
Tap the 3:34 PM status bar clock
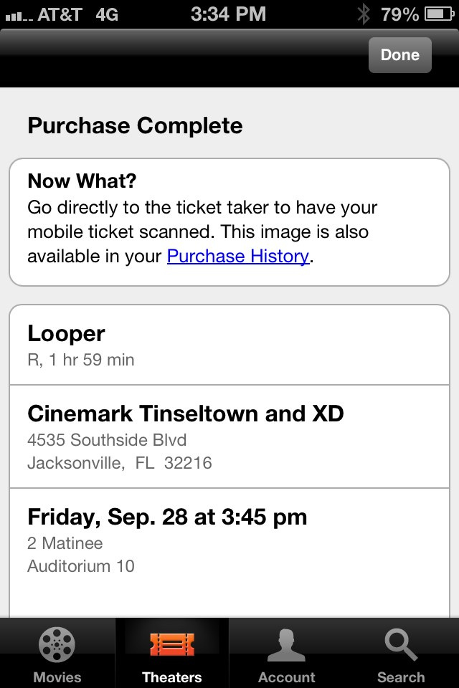[x=229, y=14]
